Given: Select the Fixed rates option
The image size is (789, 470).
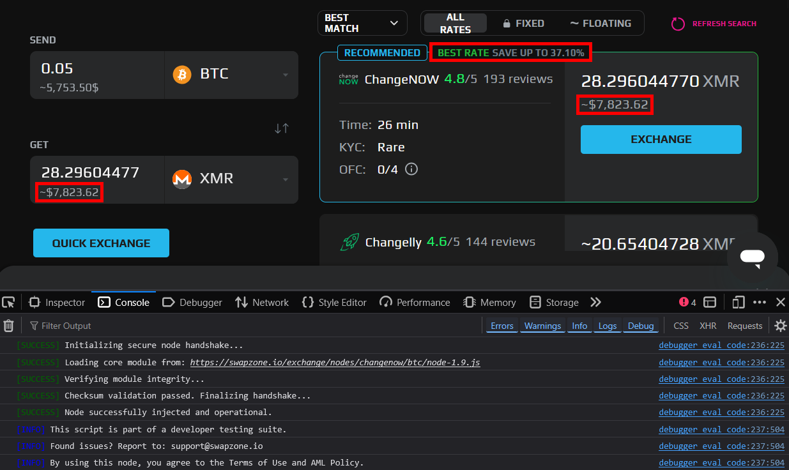Looking at the screenshot, I should point(523,24).
